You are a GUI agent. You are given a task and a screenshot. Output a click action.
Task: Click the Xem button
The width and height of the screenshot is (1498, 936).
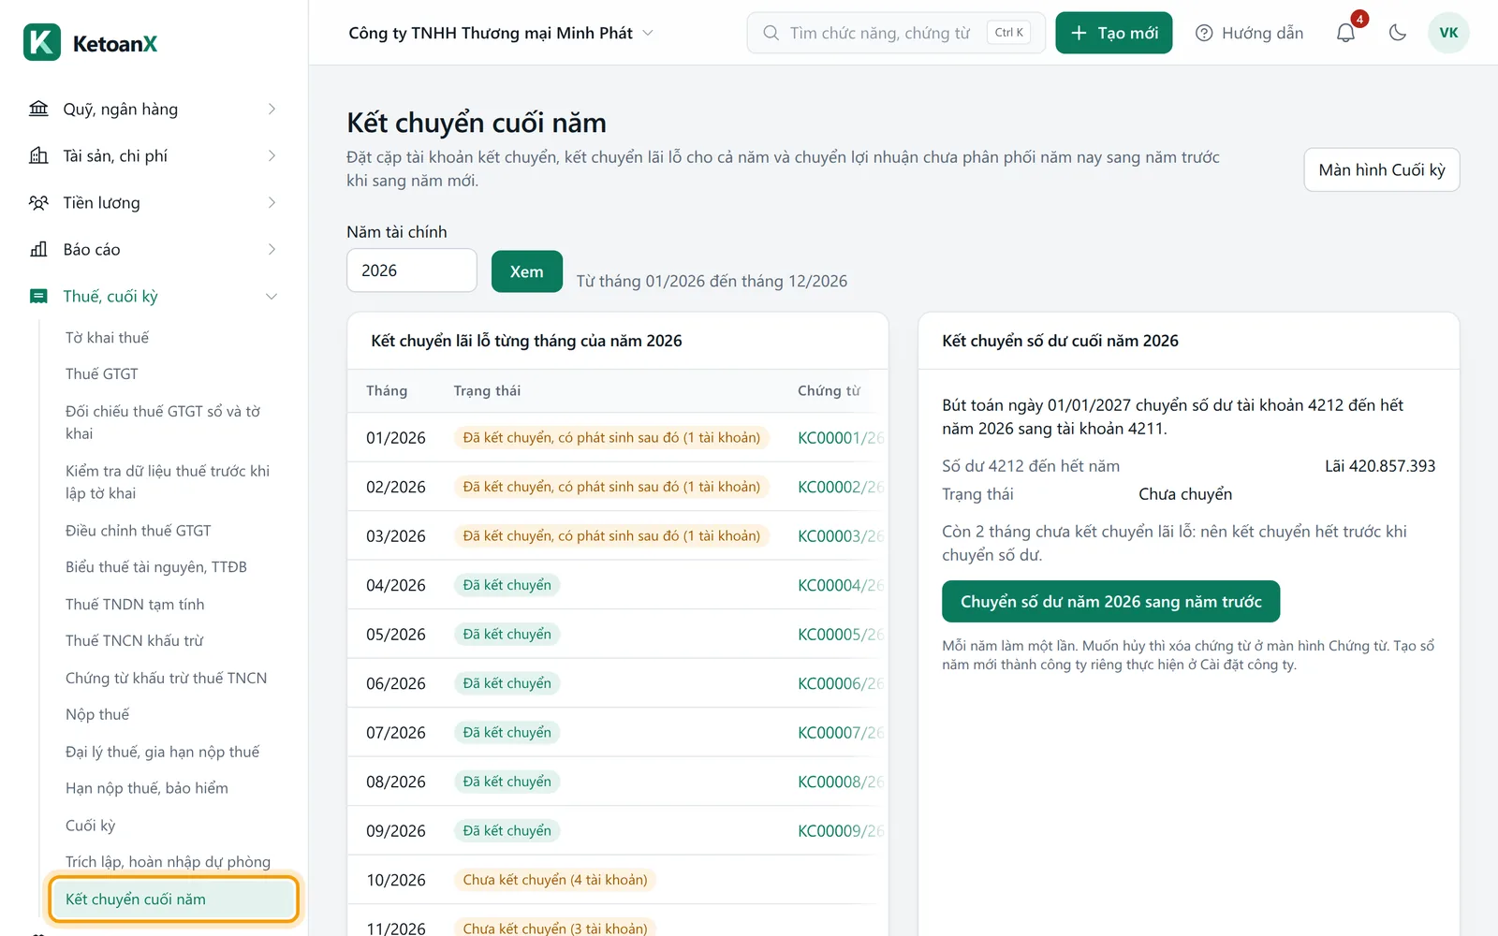pyautogui.click(x=526, y=271)
